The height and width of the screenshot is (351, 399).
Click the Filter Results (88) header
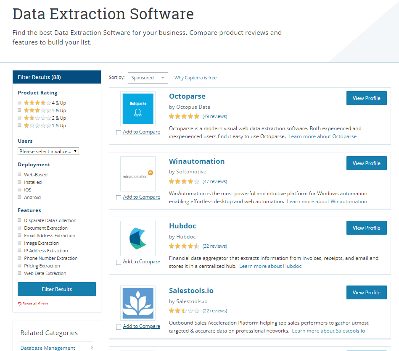click(x=57, y=77)
